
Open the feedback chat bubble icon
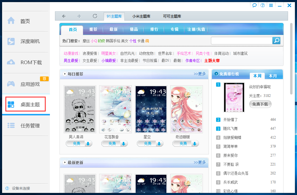pyautogui.click(x=254, y=5)
